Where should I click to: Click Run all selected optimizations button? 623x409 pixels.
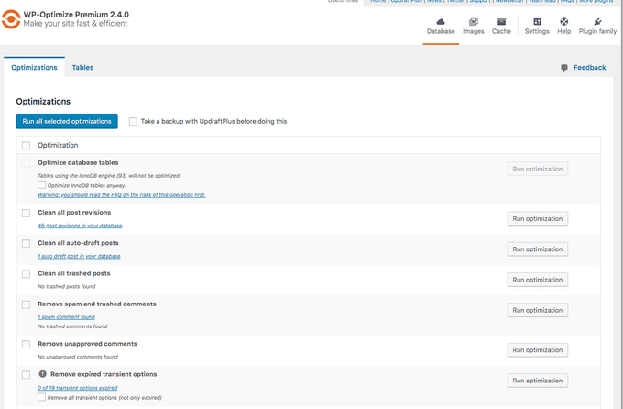coord(67,121)
